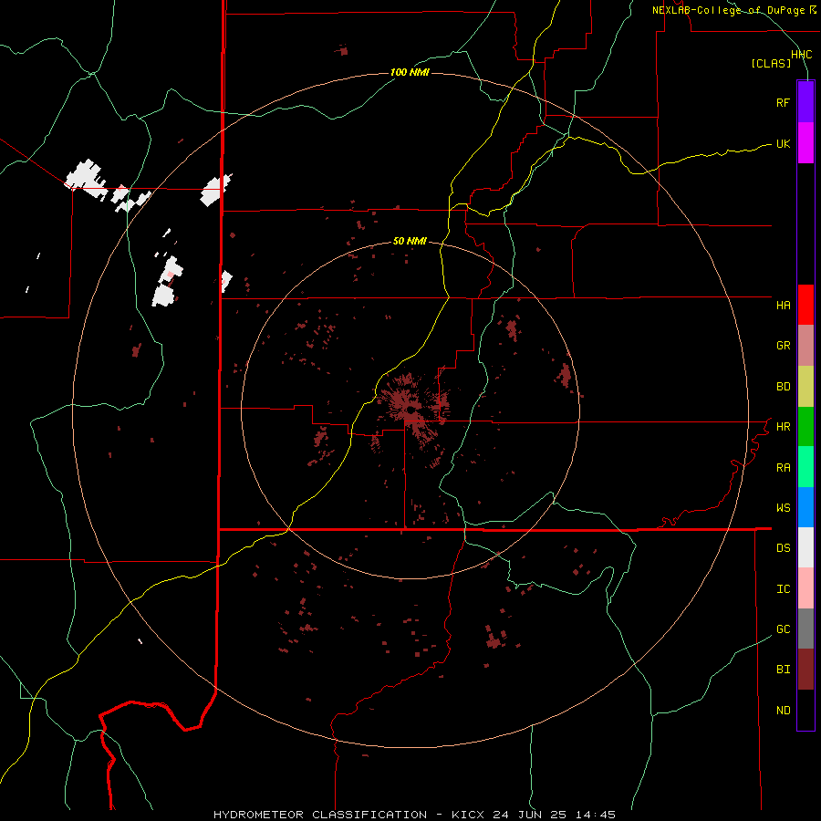Click the Hydrometeor Classification title caption

[x=320, y=815]
